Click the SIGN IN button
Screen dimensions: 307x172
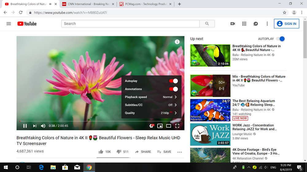(x=286, y=24)
